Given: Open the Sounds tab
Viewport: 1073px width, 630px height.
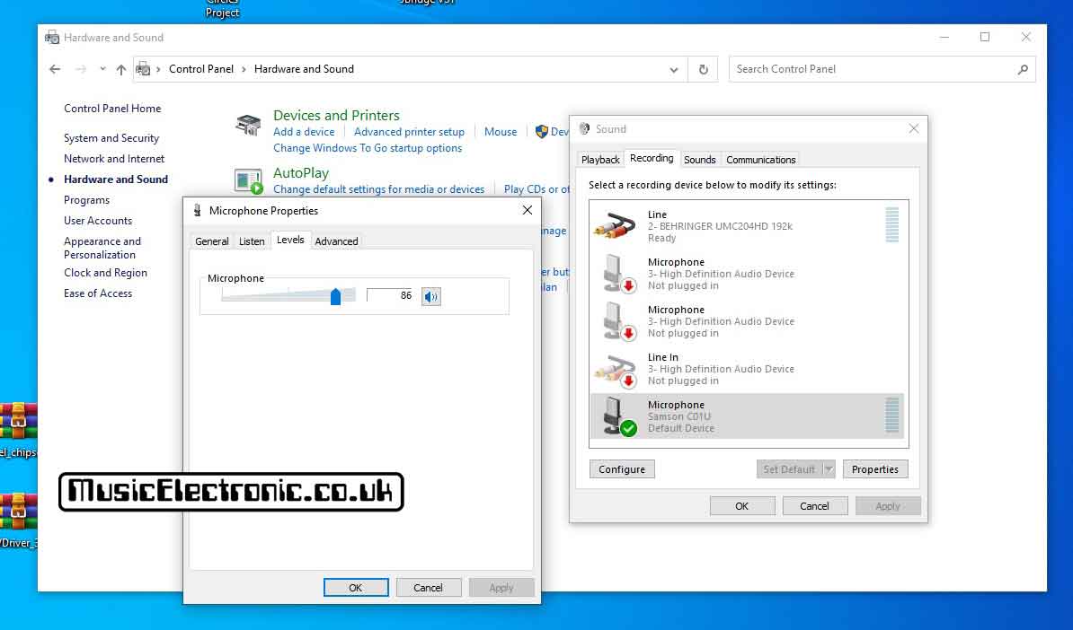Looking at the screenshot, I should [x=699, y=159].
